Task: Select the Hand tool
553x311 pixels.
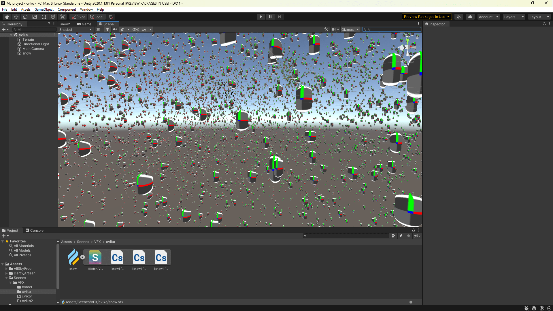Action: pos(7,17)
